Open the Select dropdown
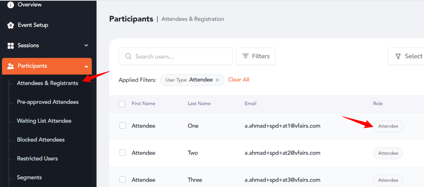This screenshot has height=187, width=424. [406, 56]
